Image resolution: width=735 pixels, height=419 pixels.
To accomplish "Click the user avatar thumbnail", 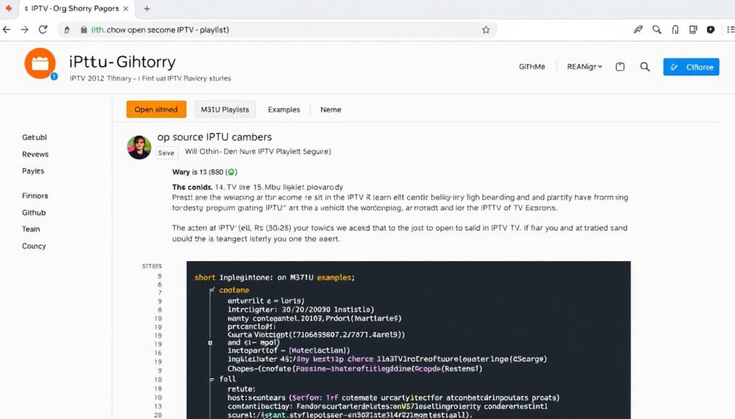I will coord(139,146).
